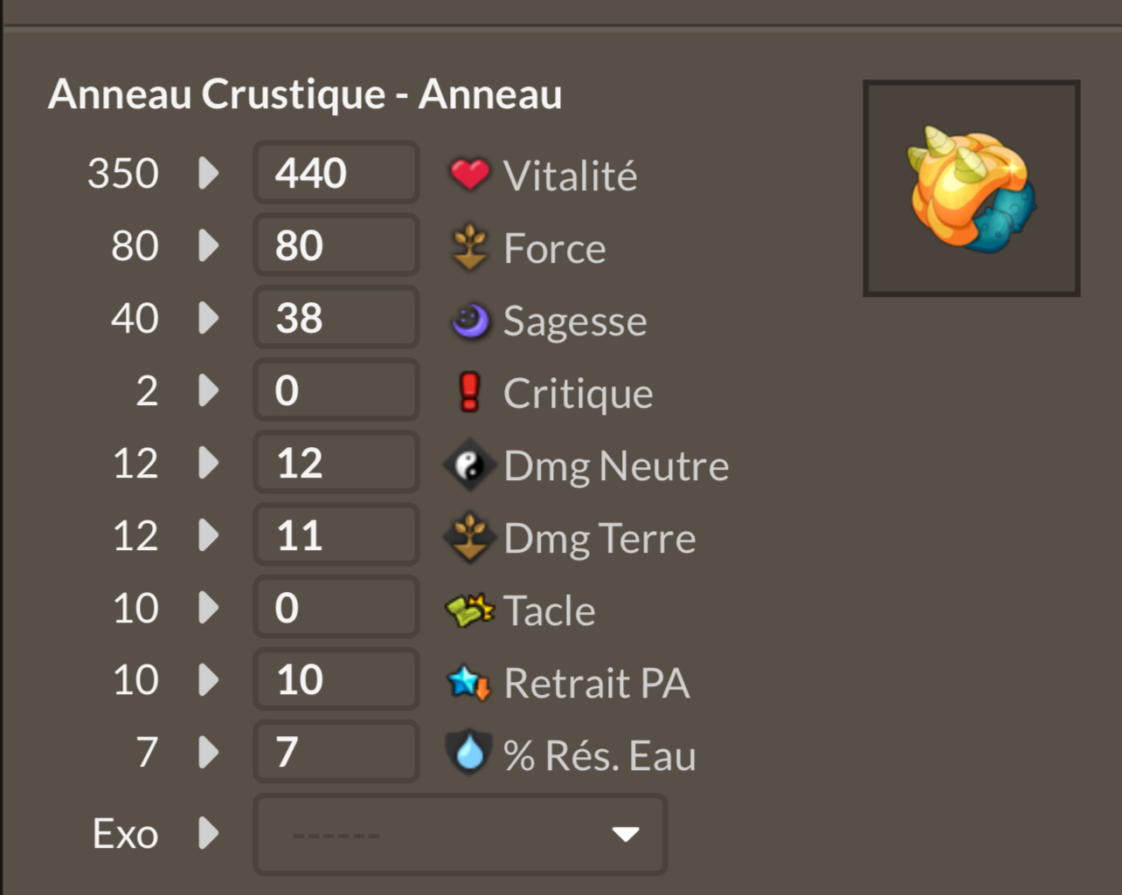Image resolution: width=1122 pixels, height=895 pixels.
Task: Click the Anneau Crustique ring thumbnail
Action: pyautogui.click(x=971, y=189)
